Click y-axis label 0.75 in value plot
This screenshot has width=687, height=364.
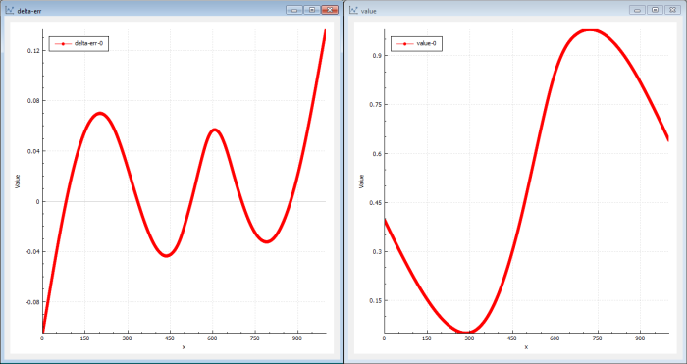[377, 105]
